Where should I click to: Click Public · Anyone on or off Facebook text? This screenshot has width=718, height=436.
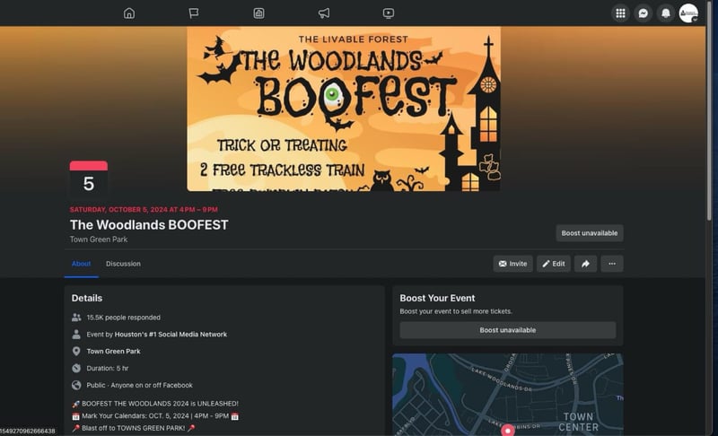(x=140, y=385)
